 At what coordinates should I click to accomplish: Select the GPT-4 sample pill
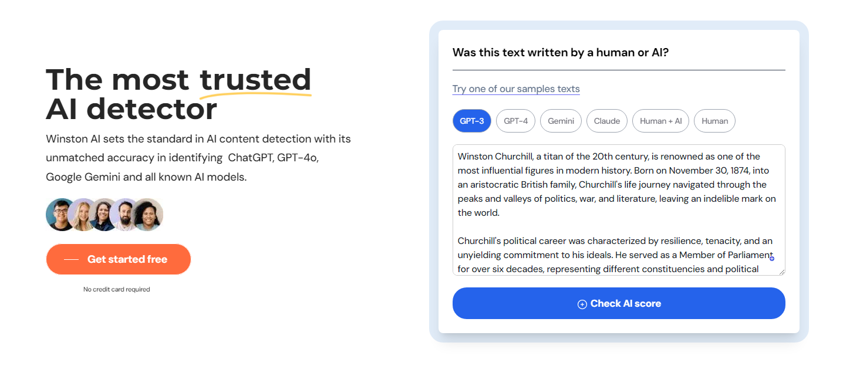coord(516,121)
